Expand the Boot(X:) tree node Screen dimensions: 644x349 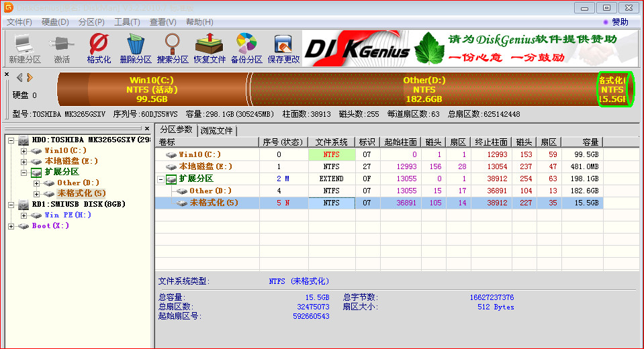pyautogui.click(x=11, y=226)
